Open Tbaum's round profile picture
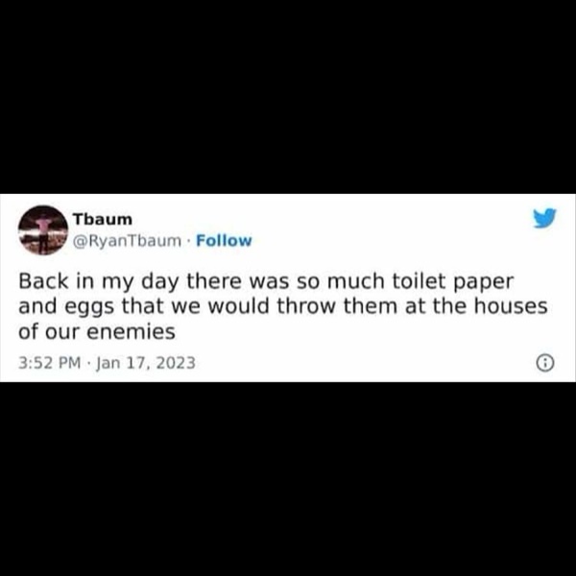Viewport: 576px width, 576px height. click(x=43, y=230)
